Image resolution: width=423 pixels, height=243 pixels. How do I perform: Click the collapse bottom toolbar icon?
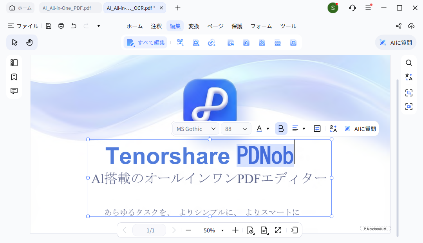click(x=294, y=230)
